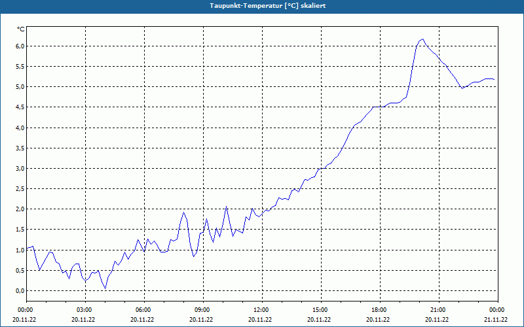Click the '18:00' x-axis tick label
524x327 pixels.
[x=380, y=310]
